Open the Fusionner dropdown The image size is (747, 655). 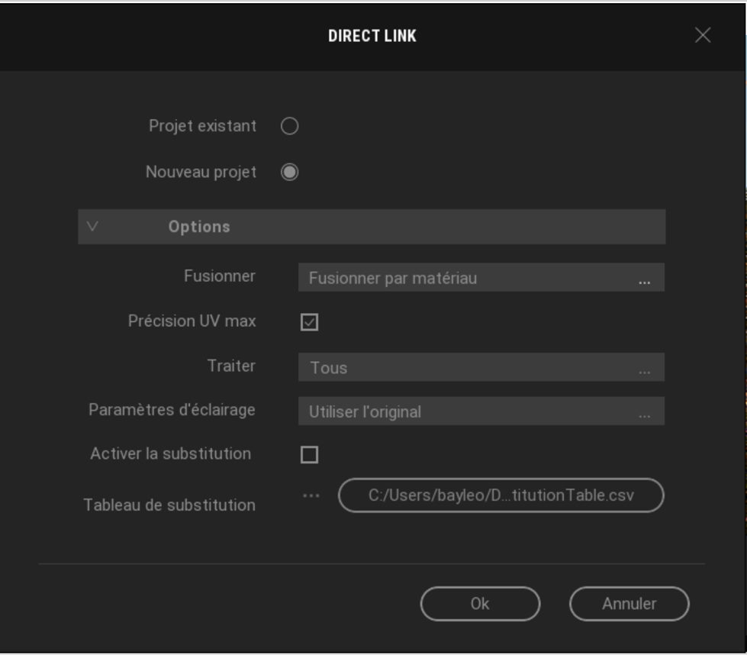click(481, 277)
